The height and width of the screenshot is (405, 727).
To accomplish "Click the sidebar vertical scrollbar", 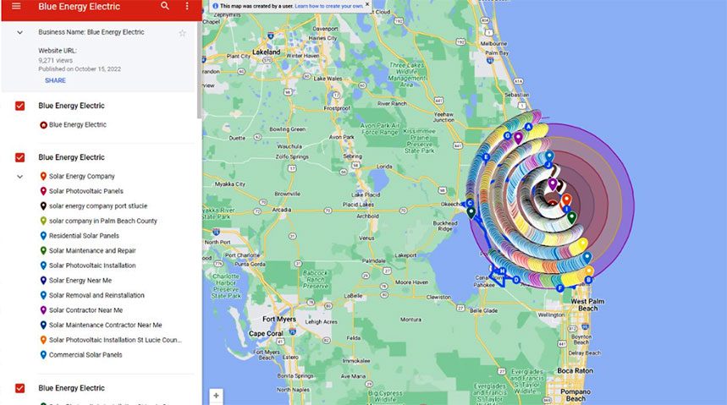I will pyautogui.click(x=200, y=69).
